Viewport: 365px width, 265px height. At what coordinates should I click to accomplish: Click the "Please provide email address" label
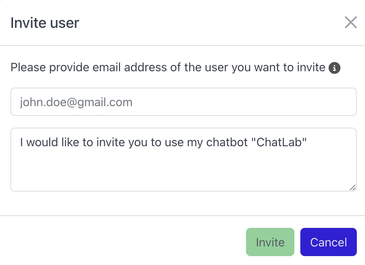[168, 68]
